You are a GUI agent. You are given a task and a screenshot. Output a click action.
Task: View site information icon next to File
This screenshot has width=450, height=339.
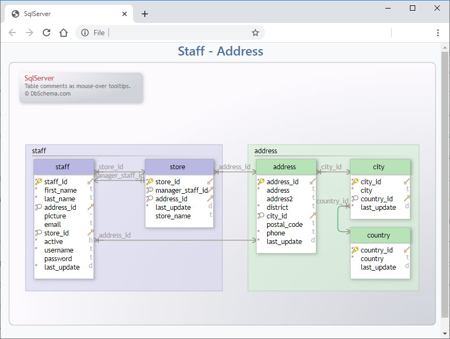pyautogui.click(x=85, y=33)
